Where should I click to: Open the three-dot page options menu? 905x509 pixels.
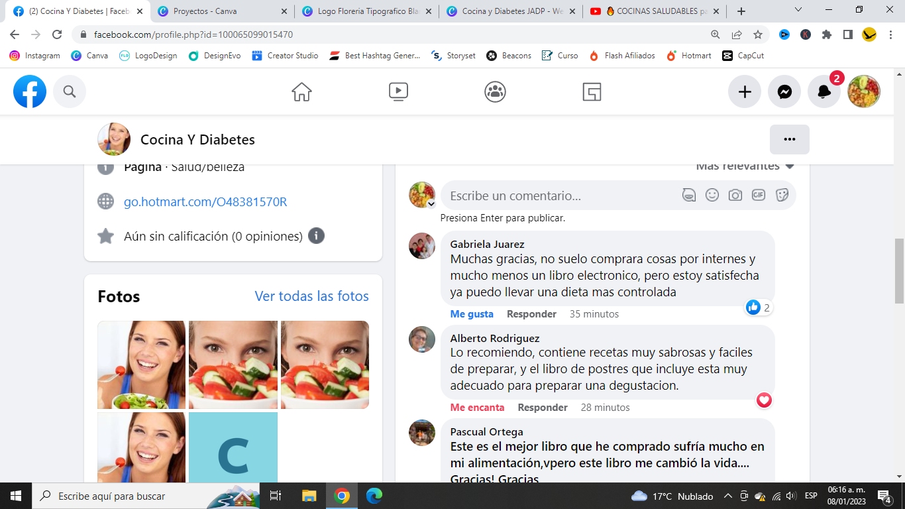point(789,139)
